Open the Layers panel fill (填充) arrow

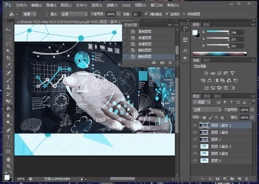(252, 117)
